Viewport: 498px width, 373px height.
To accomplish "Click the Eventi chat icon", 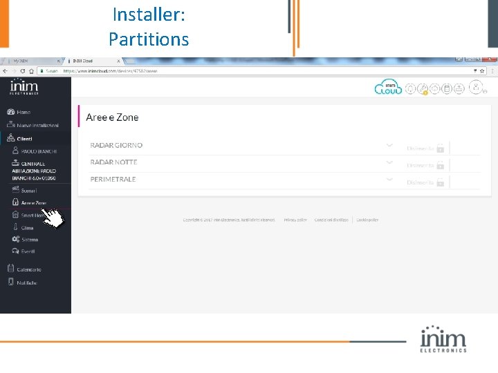I will coord(15,251).
